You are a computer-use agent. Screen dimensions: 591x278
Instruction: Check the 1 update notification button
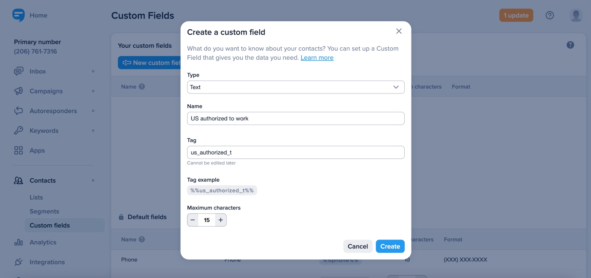point(516,15)
